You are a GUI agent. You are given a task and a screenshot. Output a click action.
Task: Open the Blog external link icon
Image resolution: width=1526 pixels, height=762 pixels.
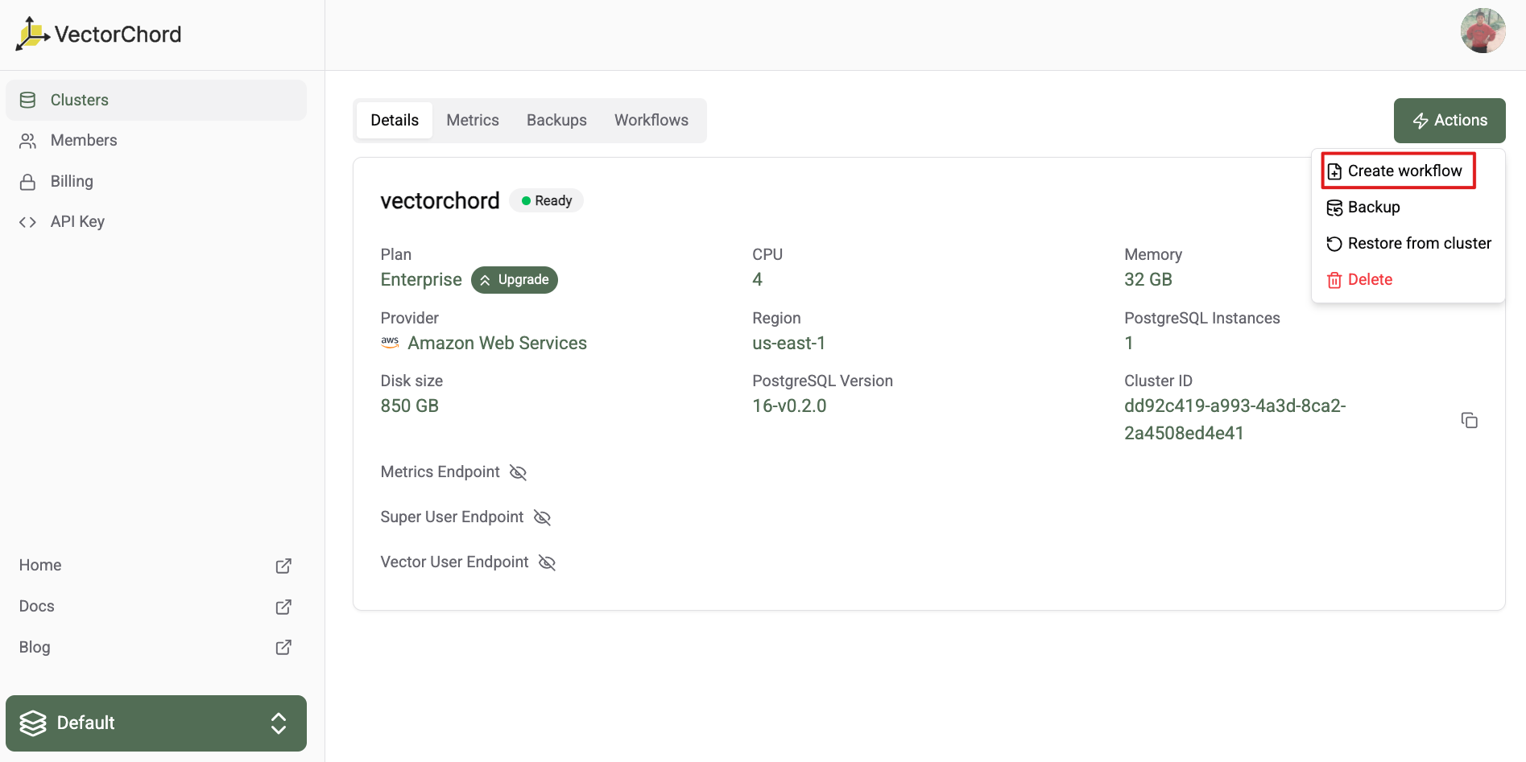283,648
